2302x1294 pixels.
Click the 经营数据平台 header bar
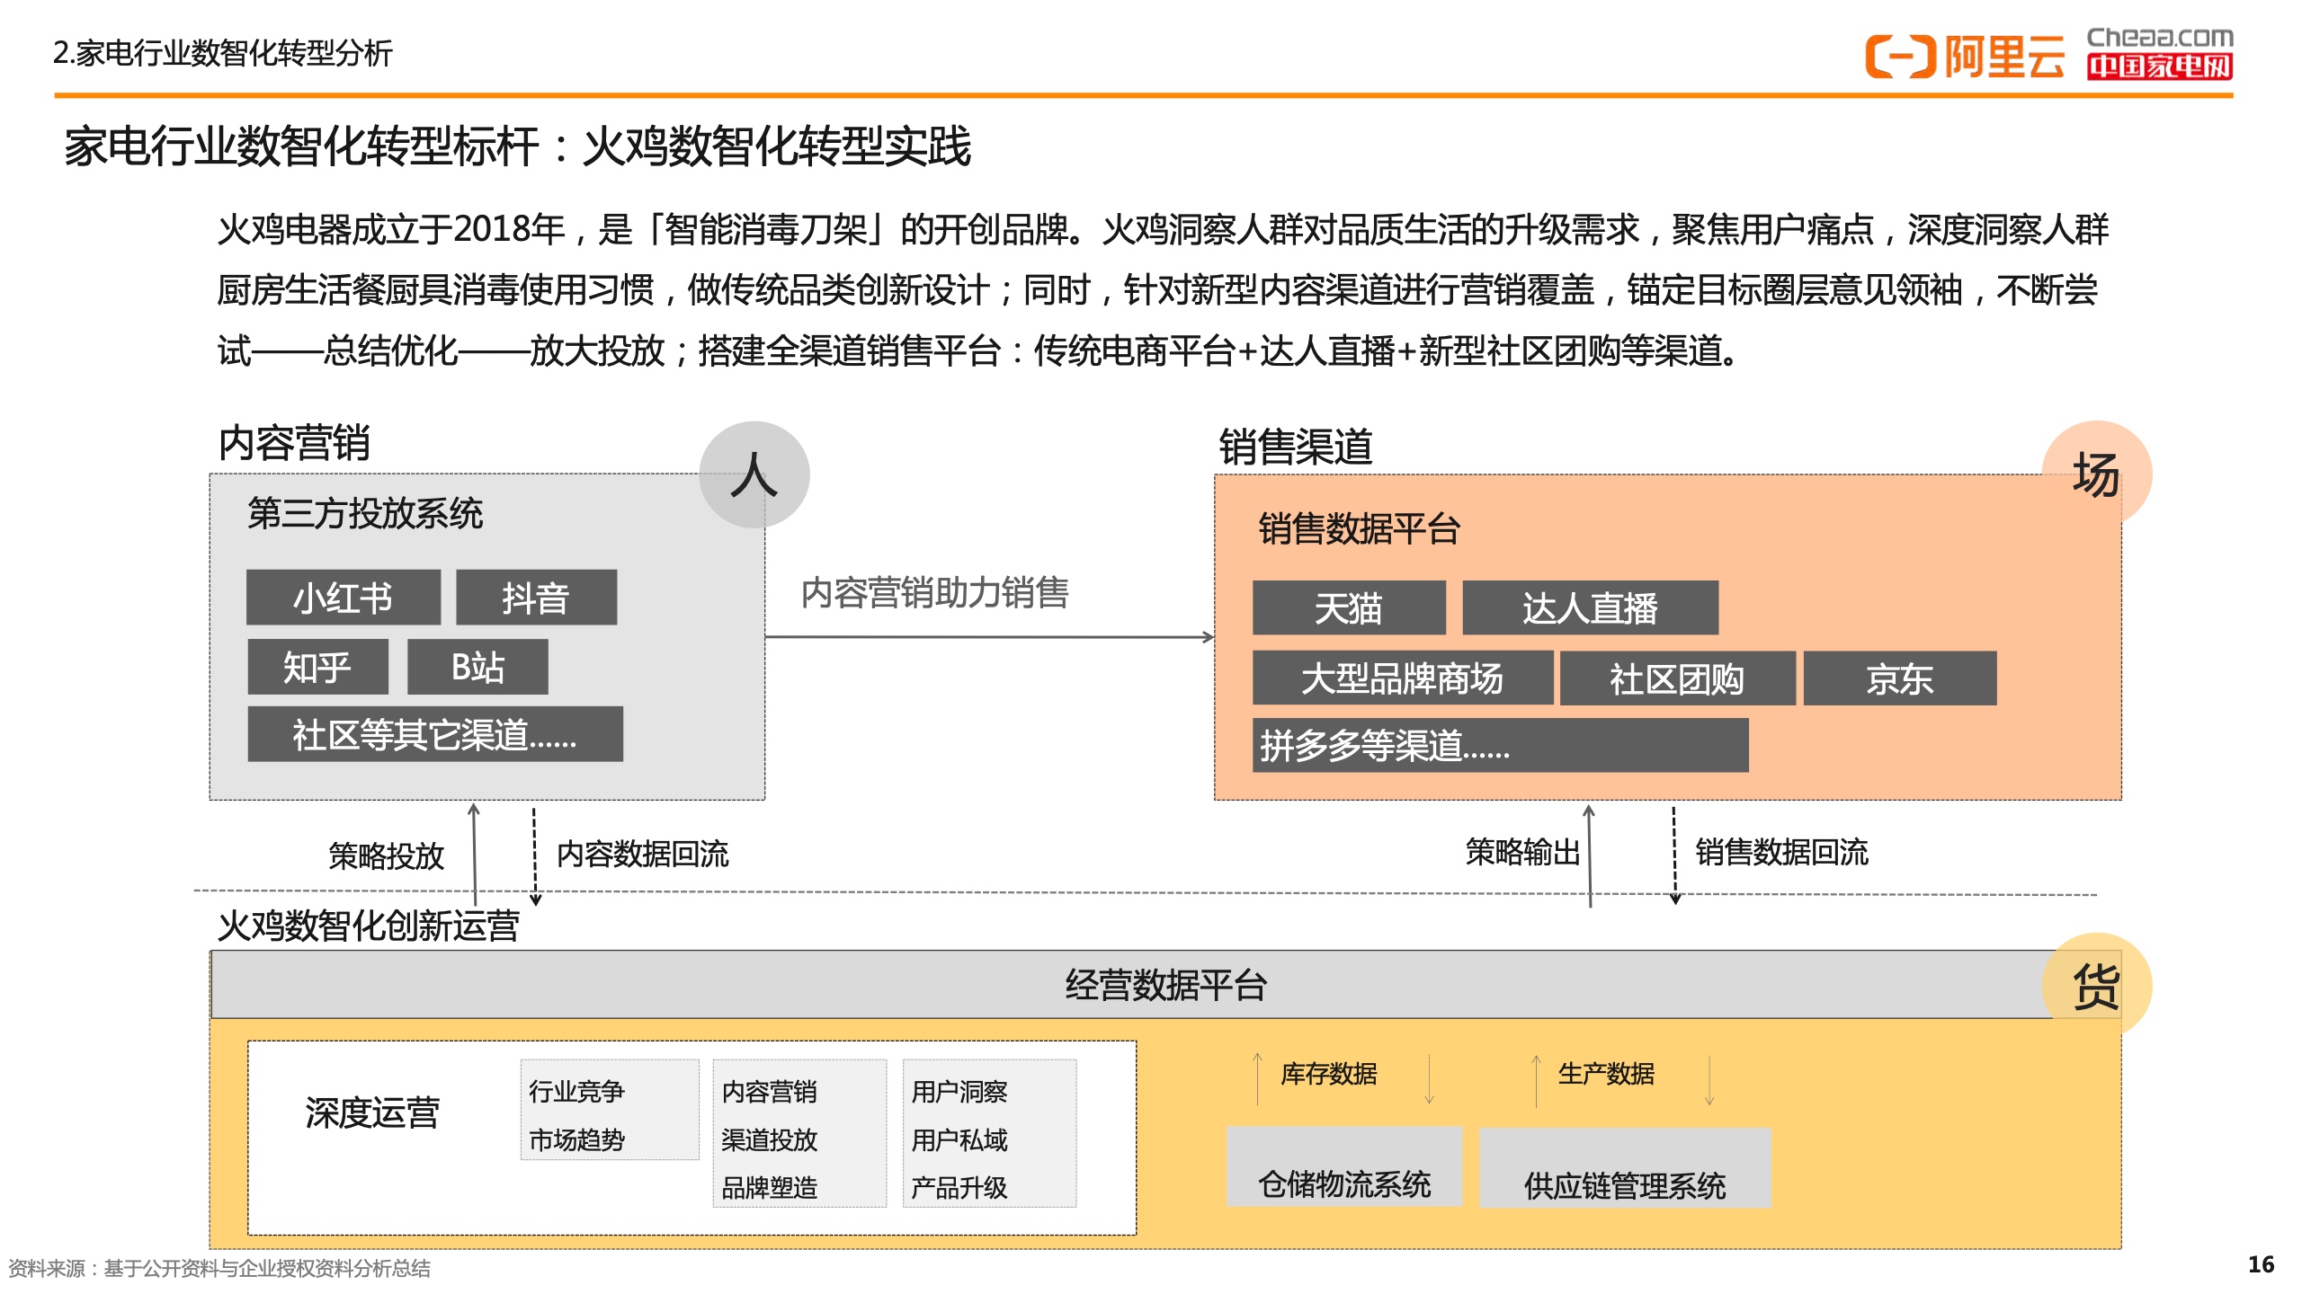point(1165,985)
